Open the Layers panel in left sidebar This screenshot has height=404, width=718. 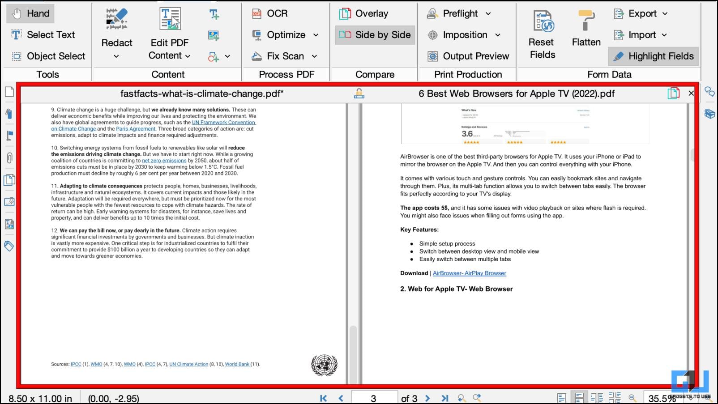tap(9, 180)
